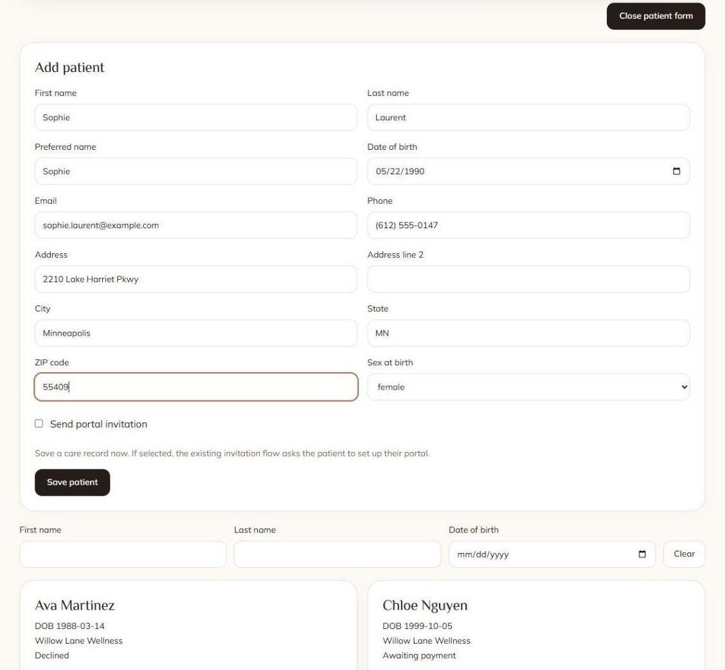
Task: Click Willow Lane Wellness under Chloe Nguyen
Action: [x=426, y=640]
